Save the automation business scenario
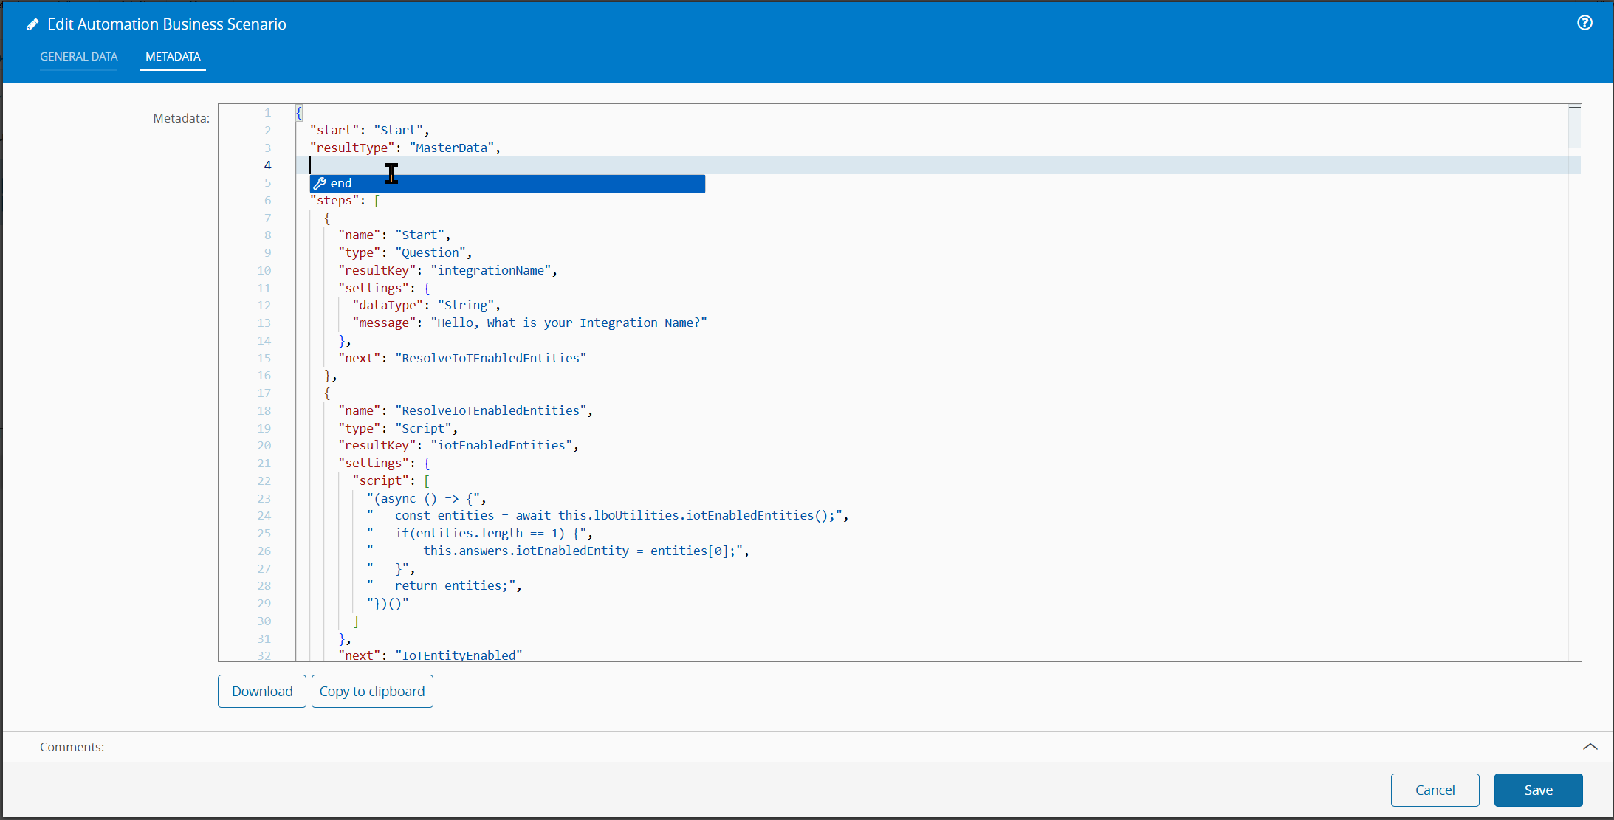Screen dimensions: 1614x820 [1538, 790]
